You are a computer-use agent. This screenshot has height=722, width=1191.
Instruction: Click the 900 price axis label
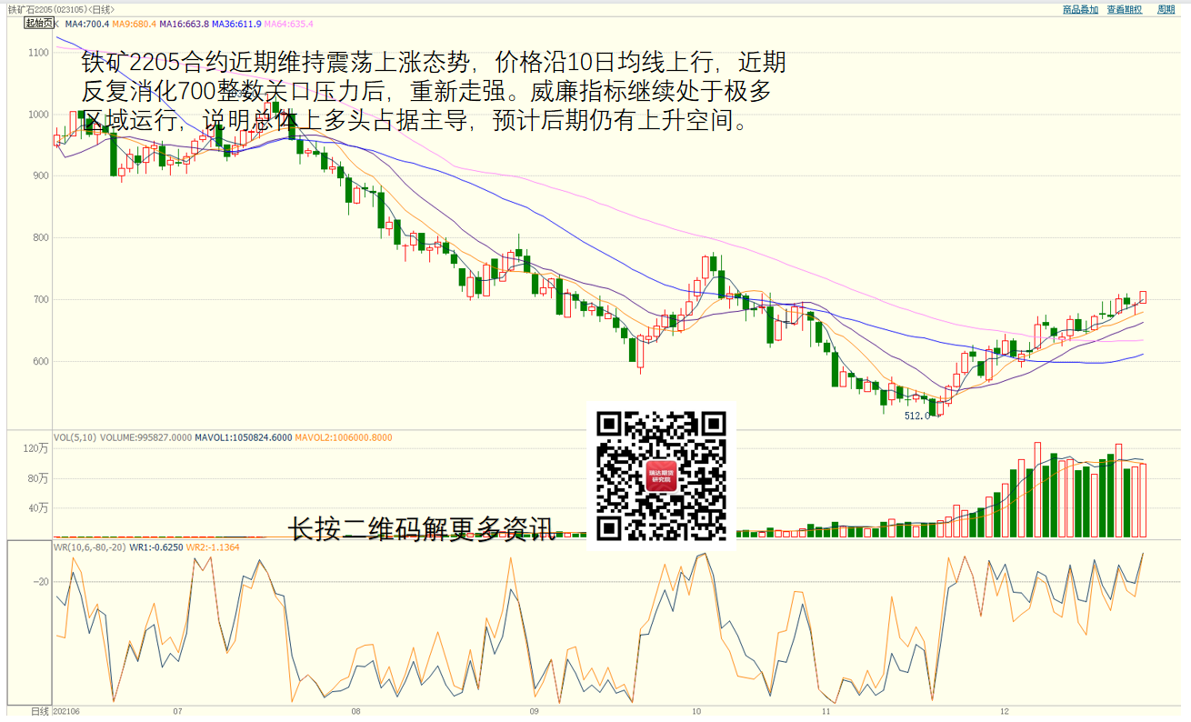(x=41, y=176)
